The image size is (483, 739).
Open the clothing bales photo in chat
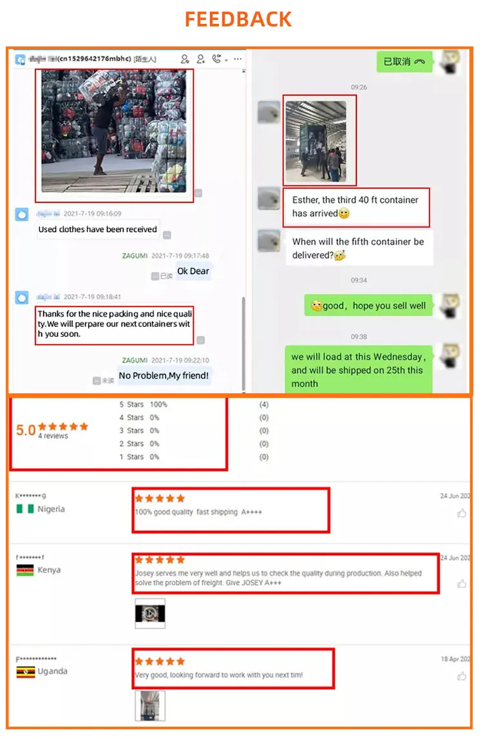click(114, 131)
